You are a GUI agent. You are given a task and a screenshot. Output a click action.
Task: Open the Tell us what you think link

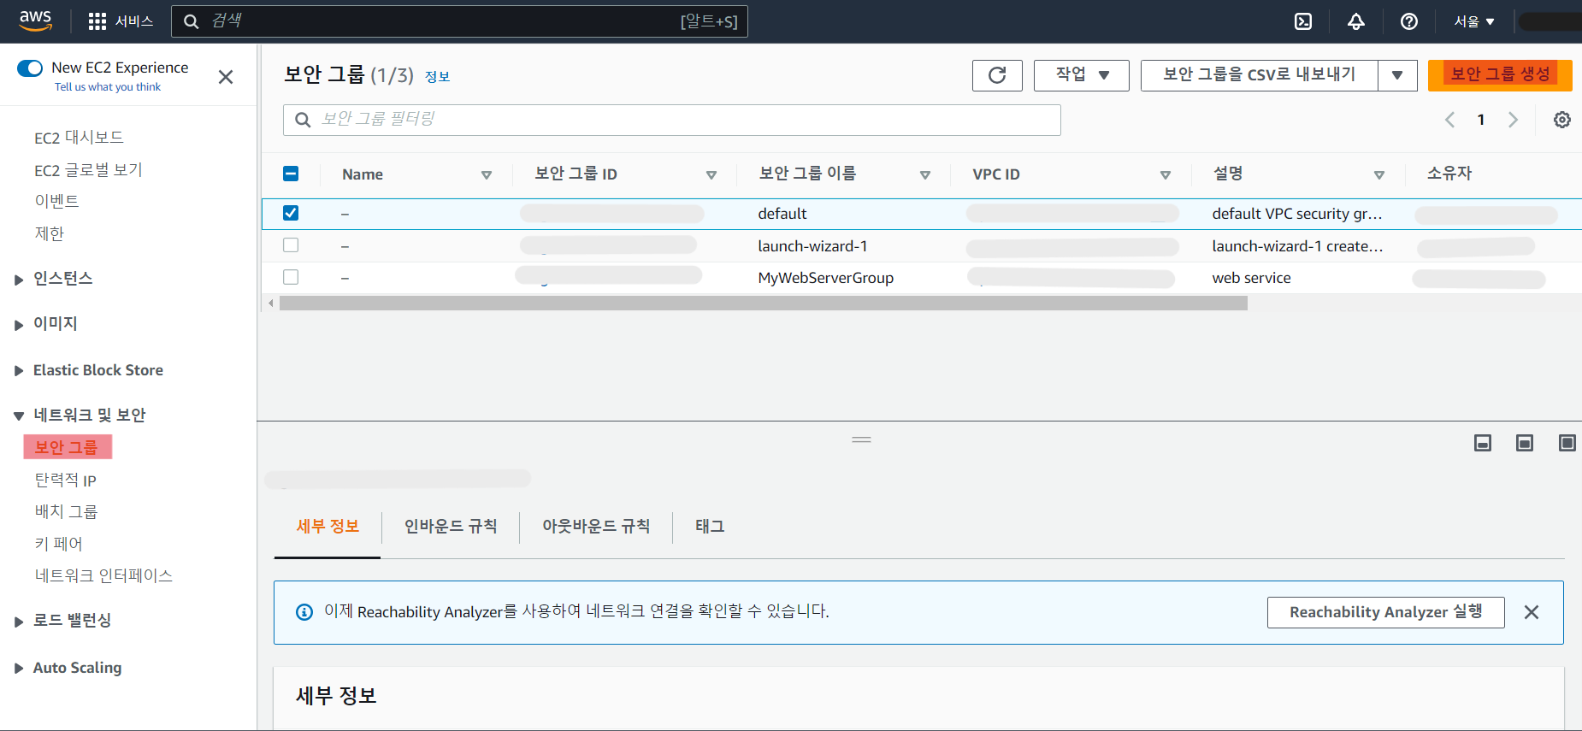[x=108, y=87]
